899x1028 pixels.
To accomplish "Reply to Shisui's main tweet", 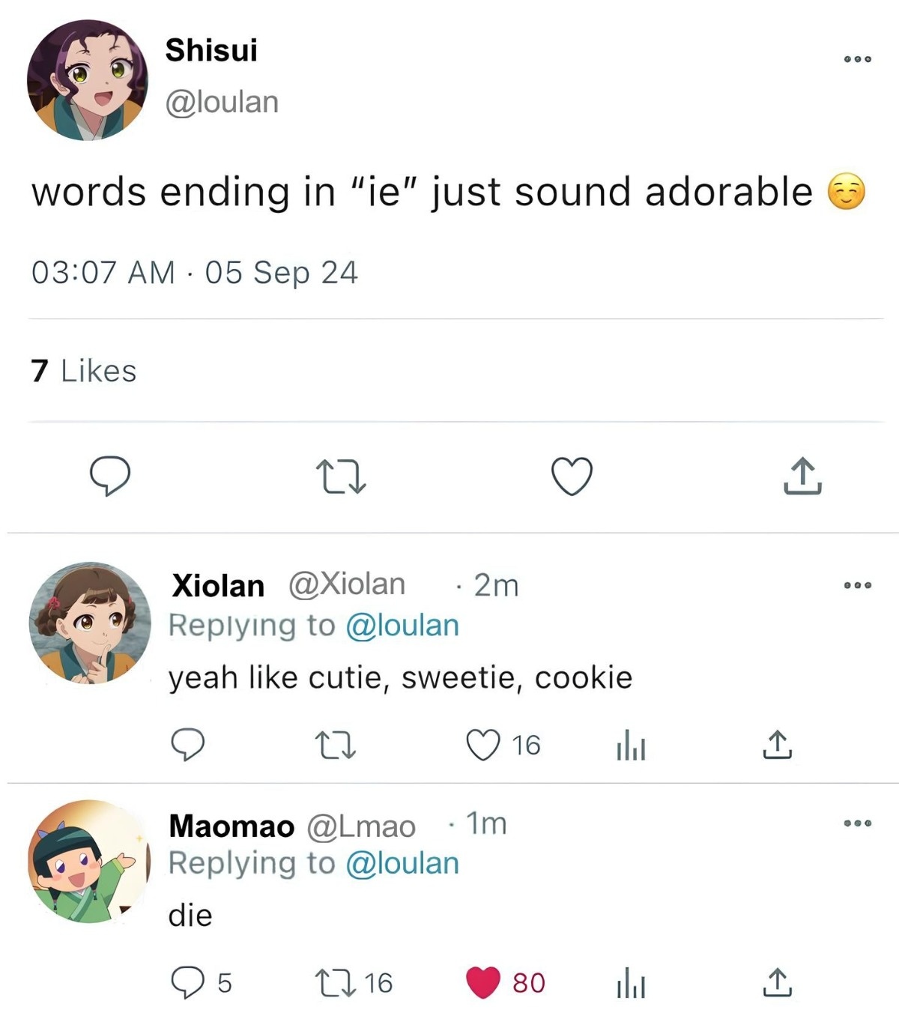I will click(110, 476).
